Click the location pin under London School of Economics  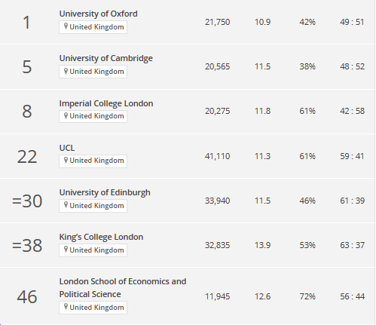(x=66, y=307)
